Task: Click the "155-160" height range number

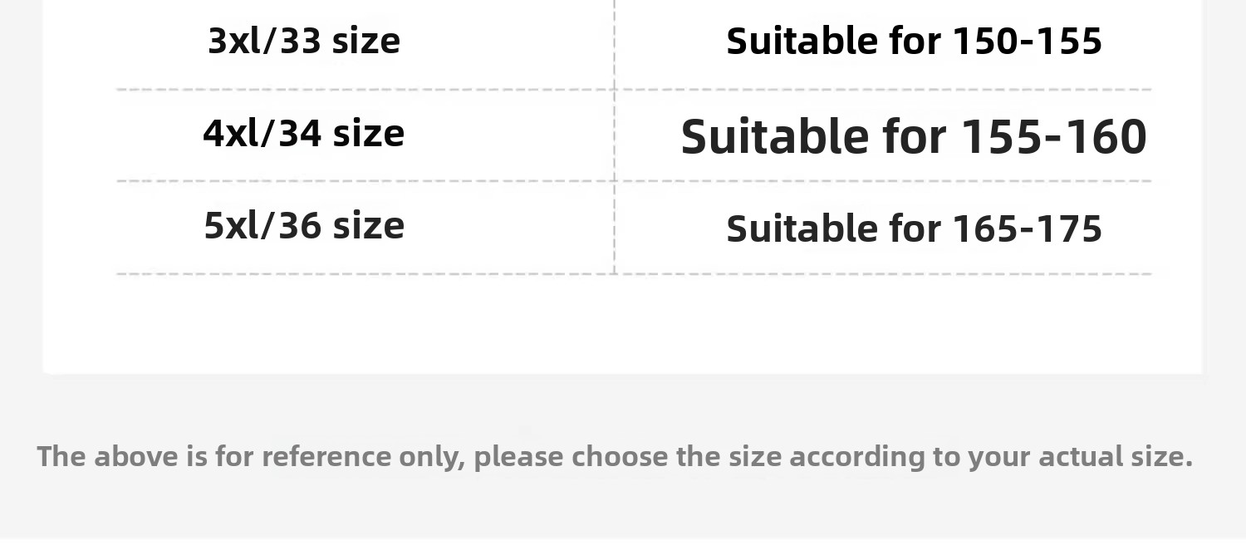Action: point(1053,136)
